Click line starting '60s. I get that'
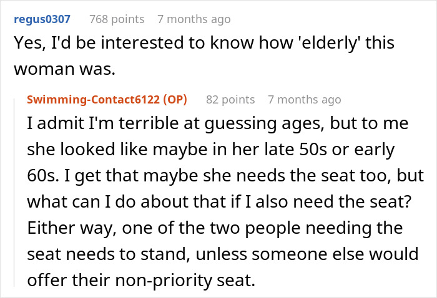Screen dimensions: 437x298 [x=222, y=176]
